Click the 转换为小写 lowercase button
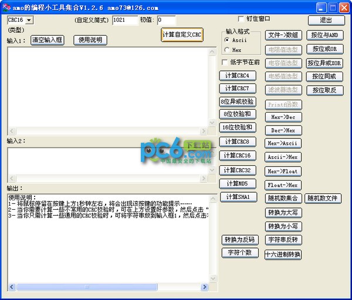Screen dimensions: 352x300 283,226
